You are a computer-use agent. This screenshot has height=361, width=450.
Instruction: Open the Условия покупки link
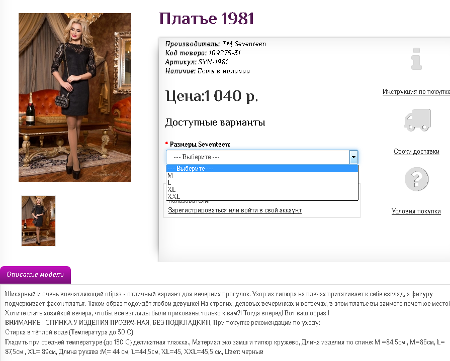[x=416, y=211]
